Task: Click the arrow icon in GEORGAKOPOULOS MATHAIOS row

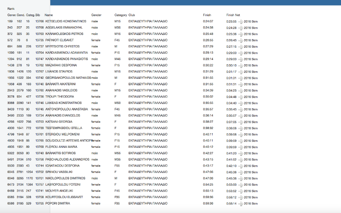Action: click(241, 78)
